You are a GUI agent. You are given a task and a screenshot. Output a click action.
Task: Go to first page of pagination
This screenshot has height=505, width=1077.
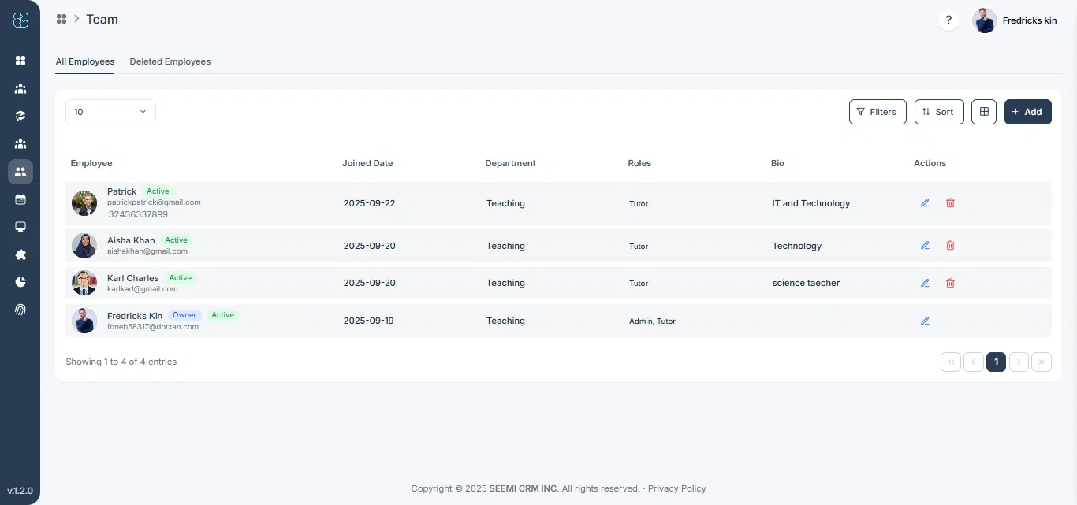(x=951, y=362)
